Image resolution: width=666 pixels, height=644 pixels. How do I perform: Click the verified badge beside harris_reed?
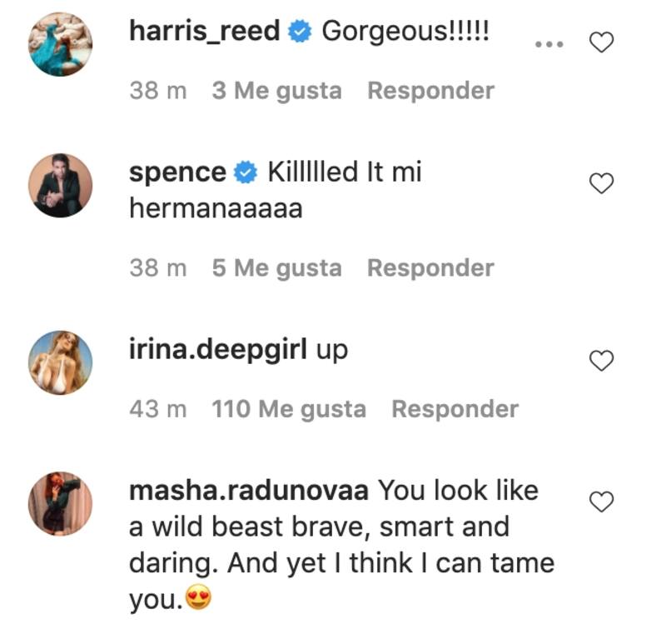tap(300, 32)
